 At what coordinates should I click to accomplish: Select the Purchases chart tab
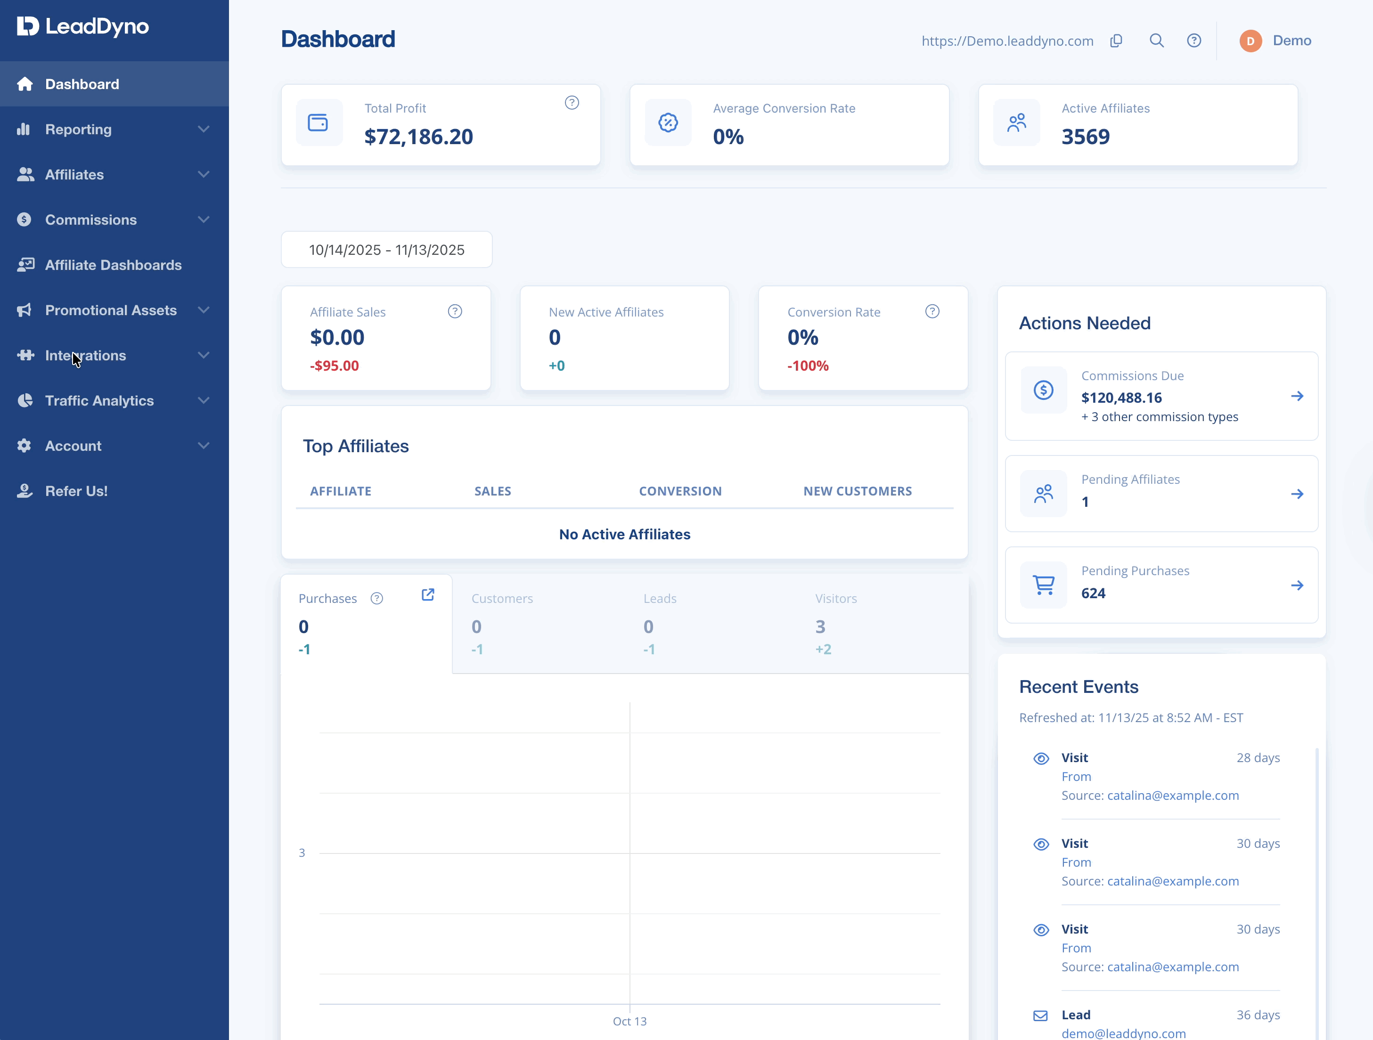tap(366, 624)
